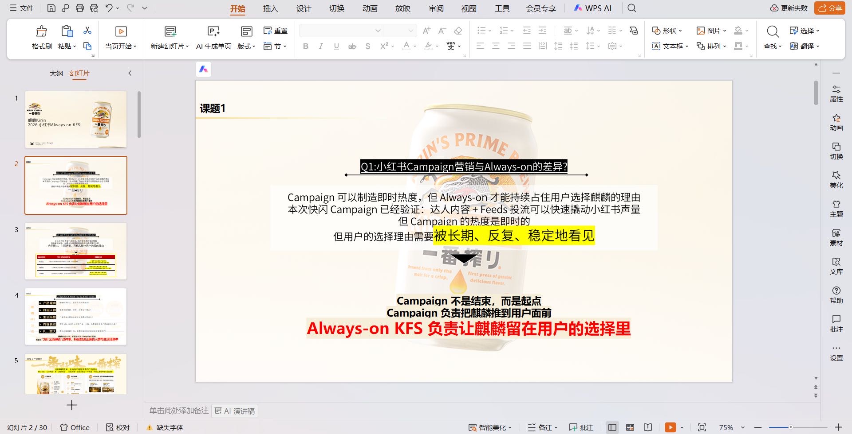
Task: Increase font size with the A+ icon
Action: [426, 31]
